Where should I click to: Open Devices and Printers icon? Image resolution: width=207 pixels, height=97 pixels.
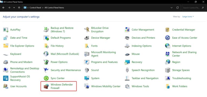pyautogui.click(x=127, y=38)
